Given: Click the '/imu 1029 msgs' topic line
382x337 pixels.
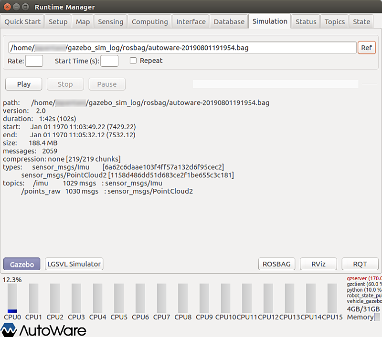Looking at the screenshot, I should click(98, 183).
